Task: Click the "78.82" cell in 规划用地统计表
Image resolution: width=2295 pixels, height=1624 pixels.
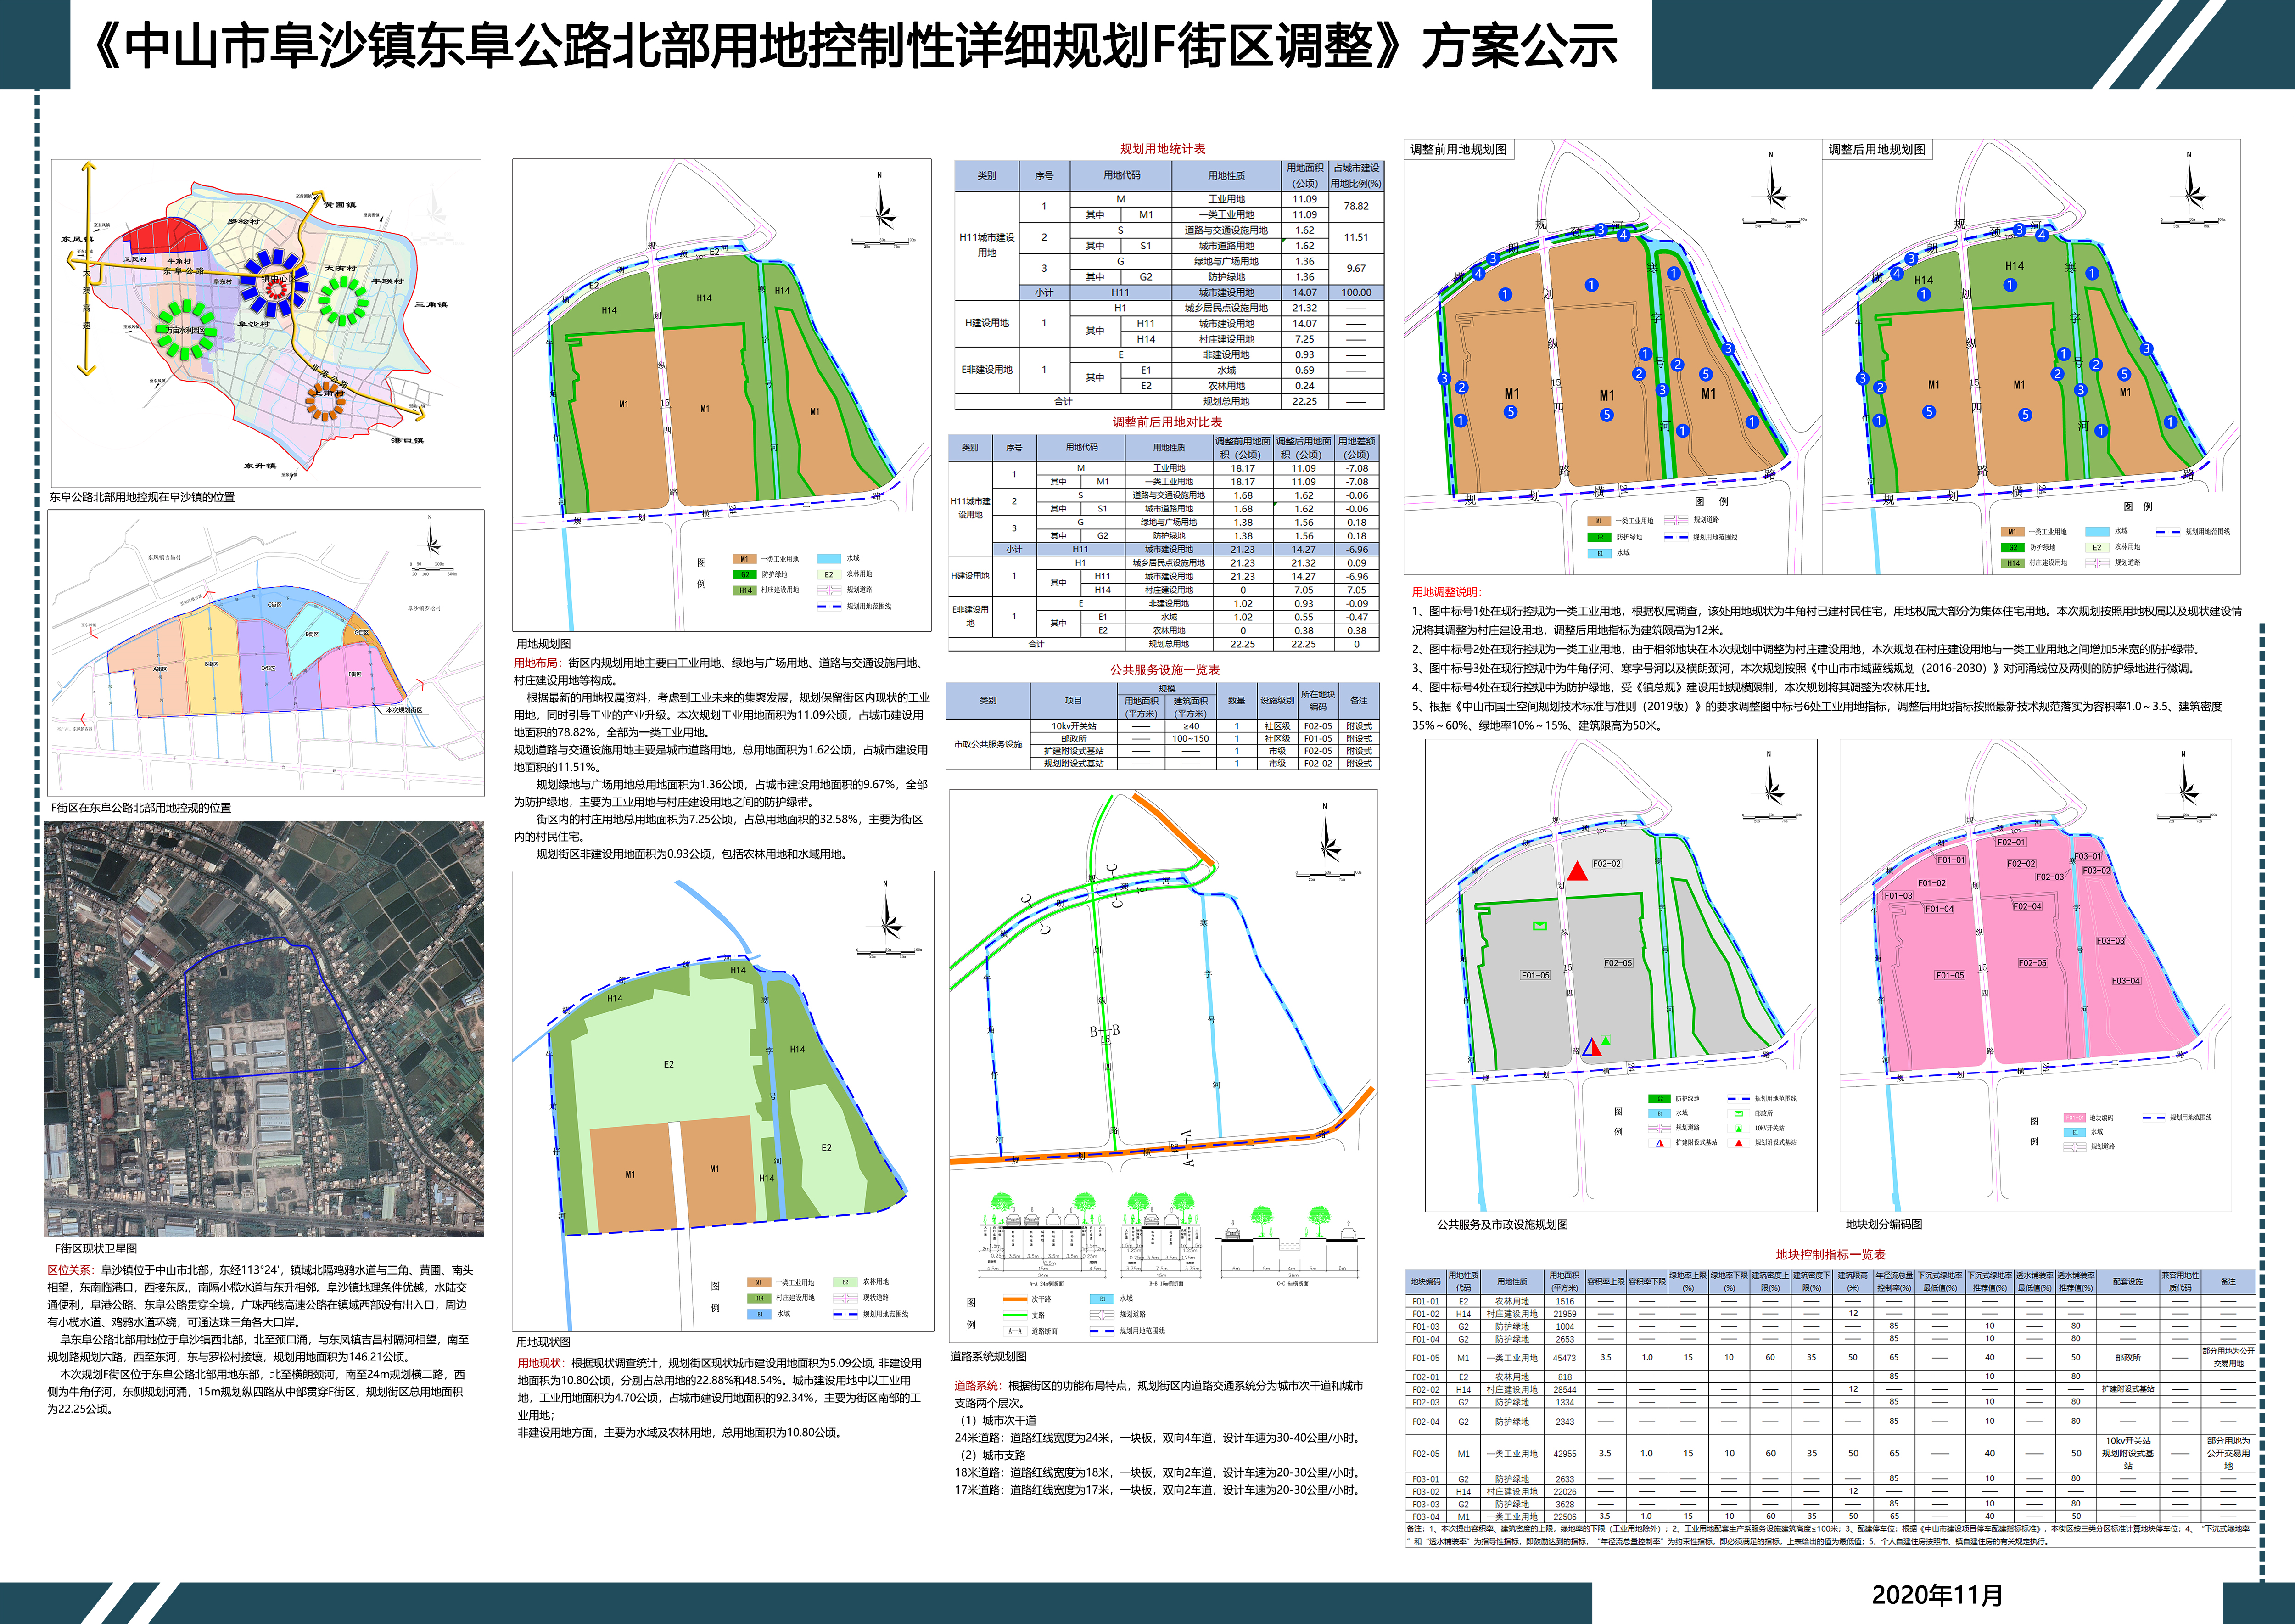Action: pos(1356,206)
